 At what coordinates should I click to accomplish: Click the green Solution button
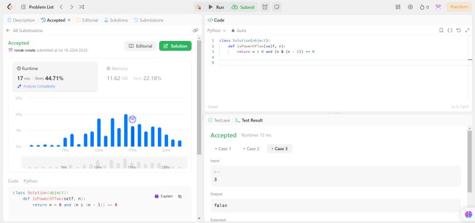(175, 46)
